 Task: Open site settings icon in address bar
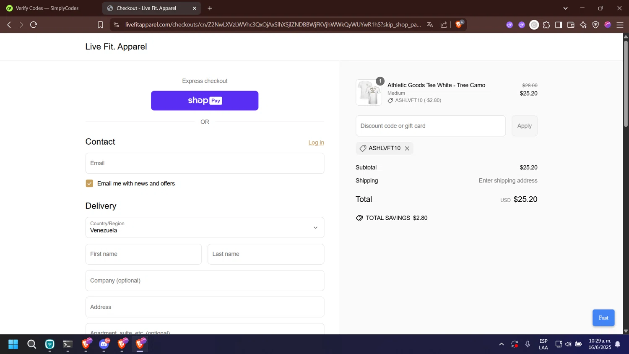pyautogui.click(x=116, y=25)
